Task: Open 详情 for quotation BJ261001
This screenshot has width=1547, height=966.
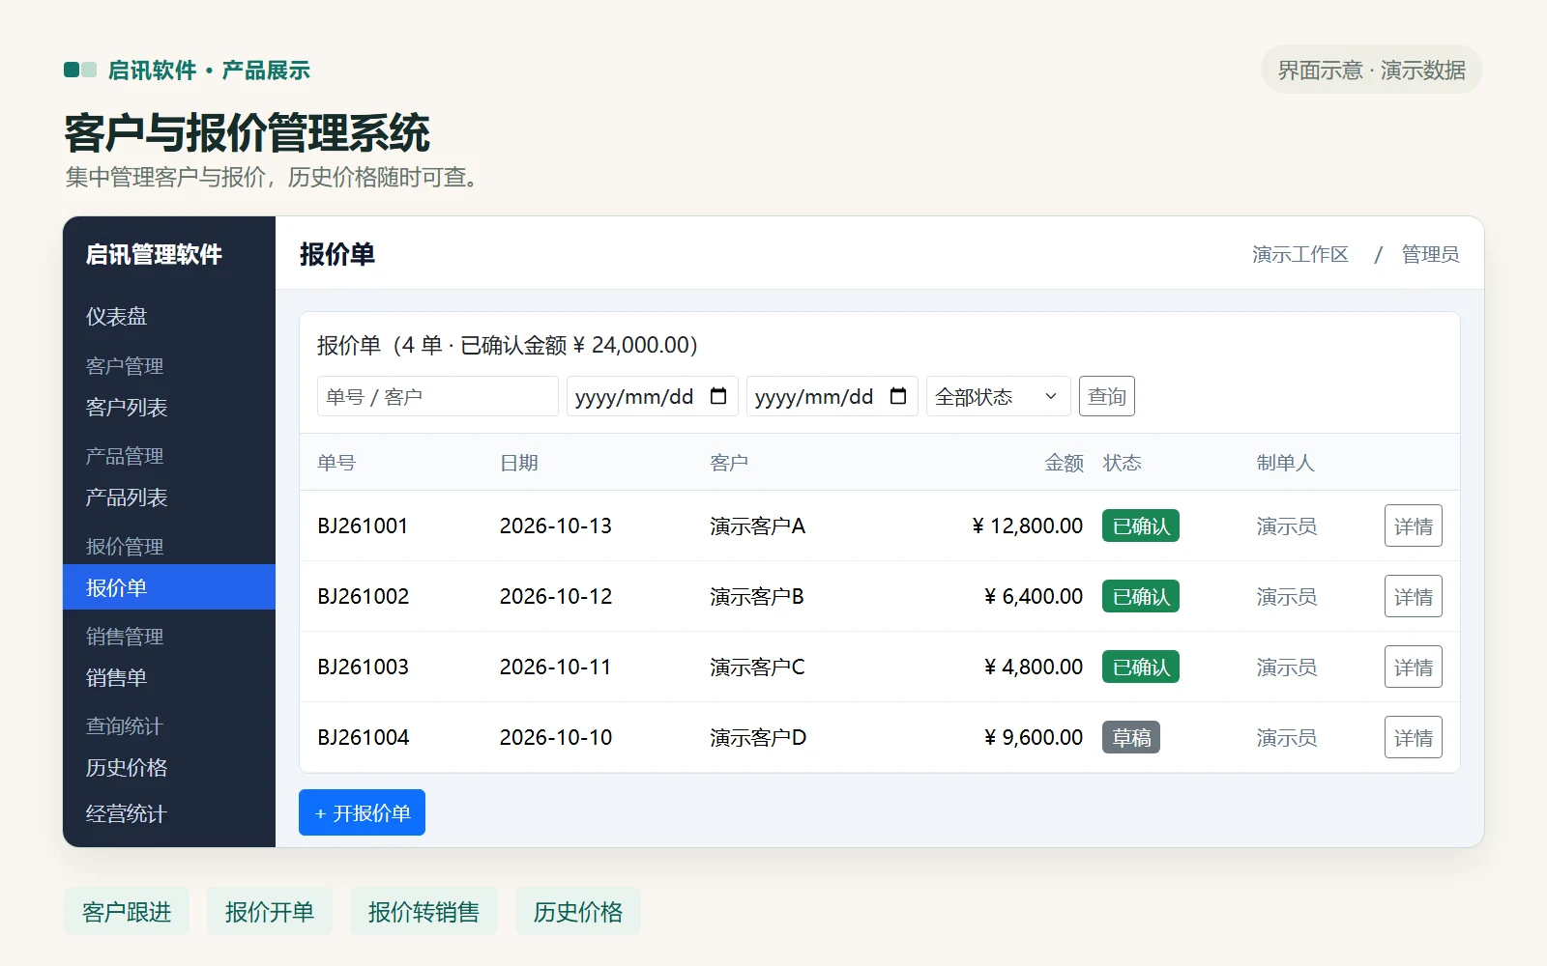Action: click(x=1413, y=526)
